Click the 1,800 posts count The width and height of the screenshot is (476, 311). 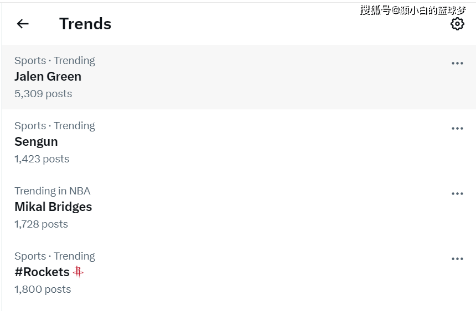(43, 289)
